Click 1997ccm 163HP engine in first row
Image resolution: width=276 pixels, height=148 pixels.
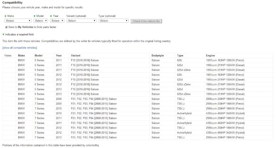click(x=225, y=60)
